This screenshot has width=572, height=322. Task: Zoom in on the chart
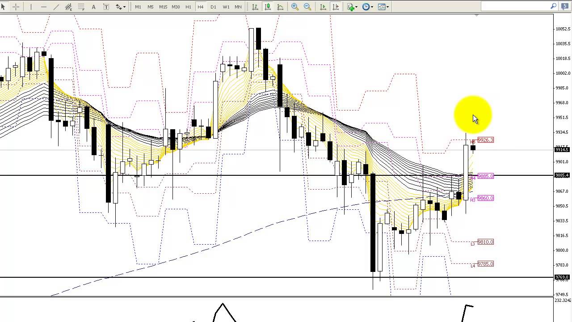click(295, 7)
